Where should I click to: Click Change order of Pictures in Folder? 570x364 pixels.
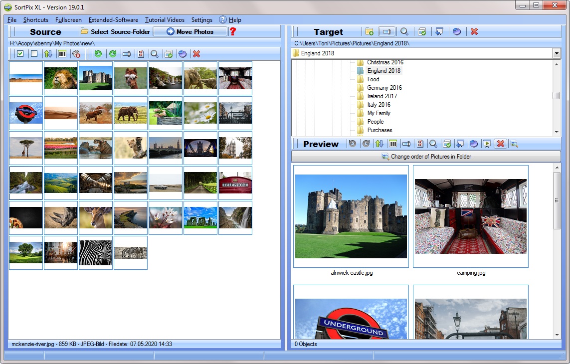(426, 157)
